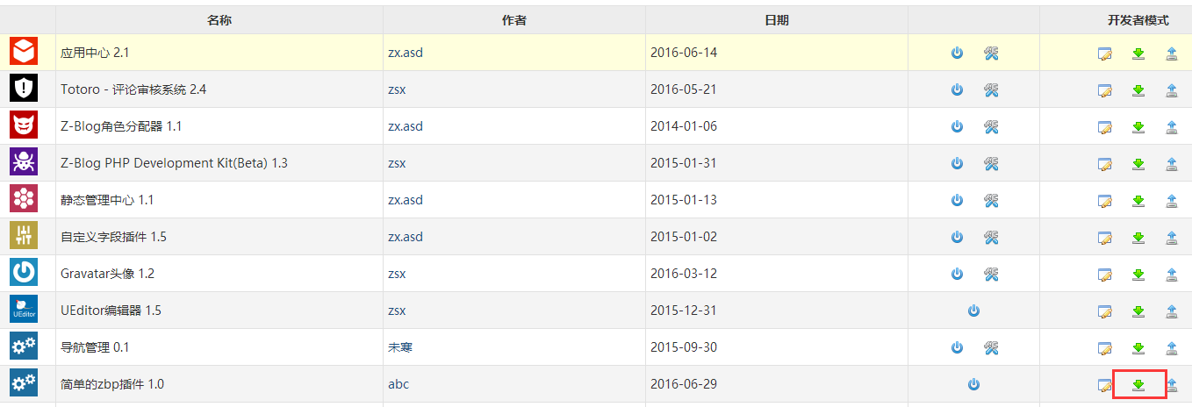
Task: Click the 作者 column header
Action: 514,20
